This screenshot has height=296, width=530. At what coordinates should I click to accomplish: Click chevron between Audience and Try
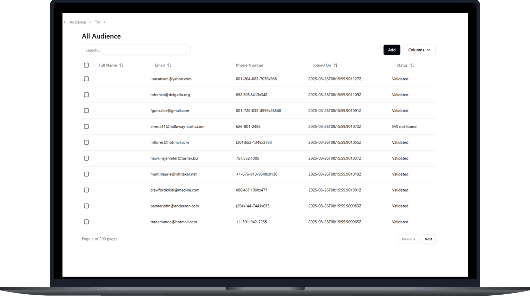point(90,22)
